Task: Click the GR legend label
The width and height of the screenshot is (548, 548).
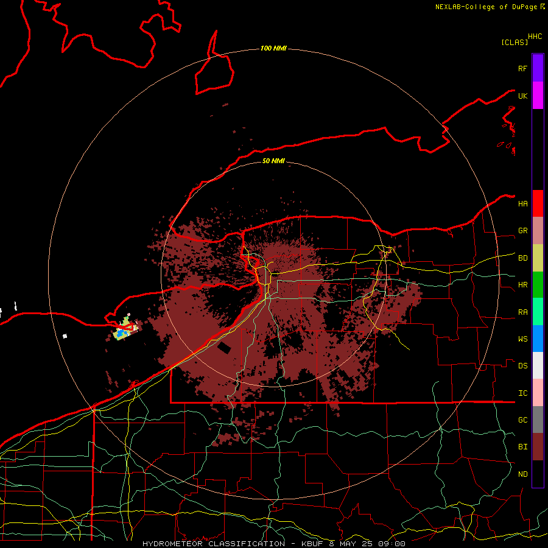Action: tap(522, 231)
